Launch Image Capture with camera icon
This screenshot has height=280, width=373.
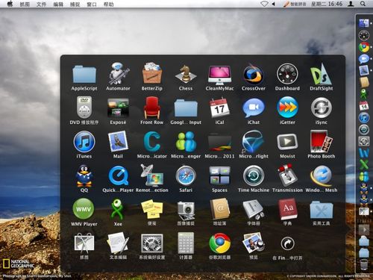click(x=186, y=210)
